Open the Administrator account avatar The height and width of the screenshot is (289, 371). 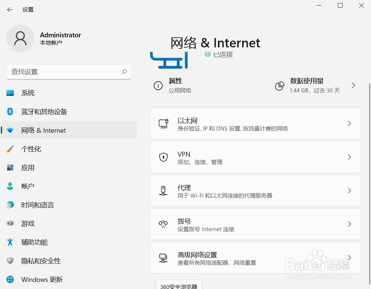[x=21, y=38]
